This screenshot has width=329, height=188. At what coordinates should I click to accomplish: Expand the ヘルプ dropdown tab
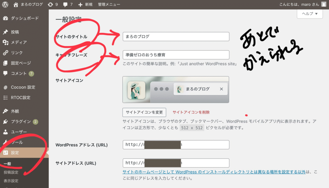coord(309,14)
